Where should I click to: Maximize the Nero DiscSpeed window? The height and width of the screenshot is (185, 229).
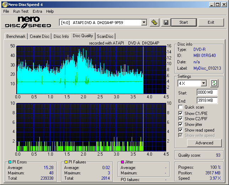[x=218, y=5]
